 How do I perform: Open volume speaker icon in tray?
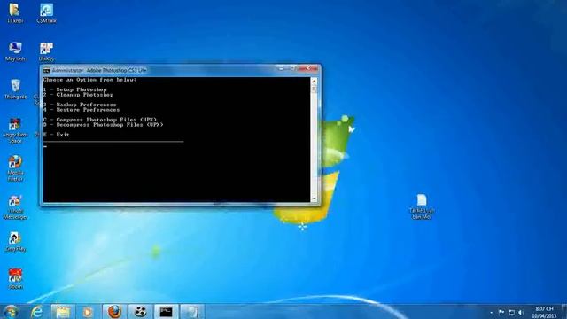[521, 312]
